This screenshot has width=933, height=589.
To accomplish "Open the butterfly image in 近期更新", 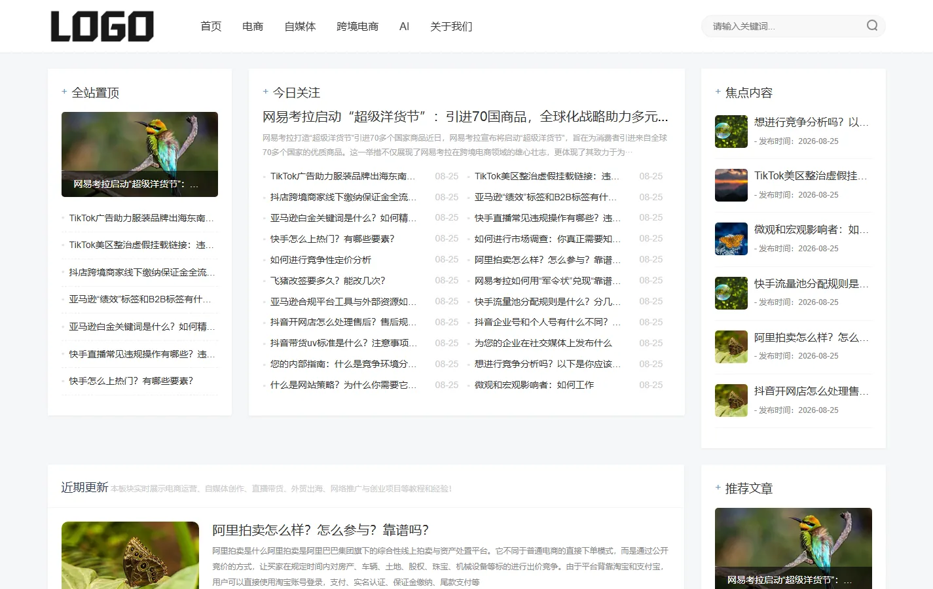I will coord(130,555).
